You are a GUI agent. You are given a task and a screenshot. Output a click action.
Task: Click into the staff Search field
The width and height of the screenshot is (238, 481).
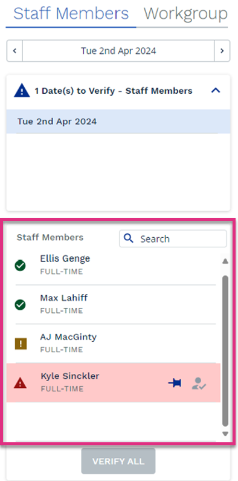[173, 238]
